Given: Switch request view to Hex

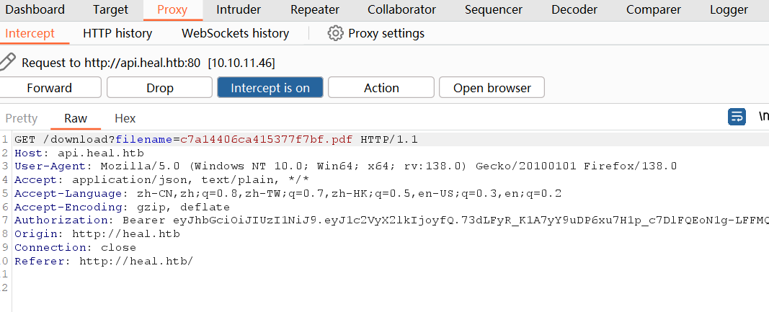Looking at the screenshot, I should point(125,118).
